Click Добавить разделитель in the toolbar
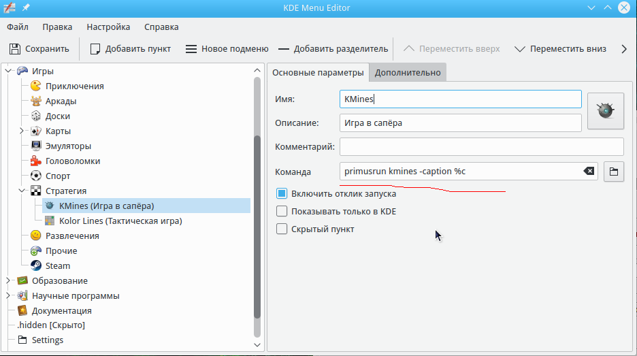 pyautogui.click(x=333, y=49)
